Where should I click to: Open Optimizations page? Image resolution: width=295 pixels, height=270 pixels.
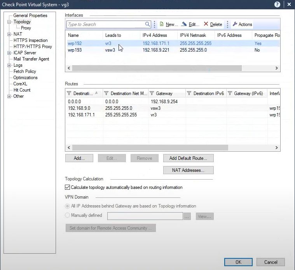coord(25,78)
